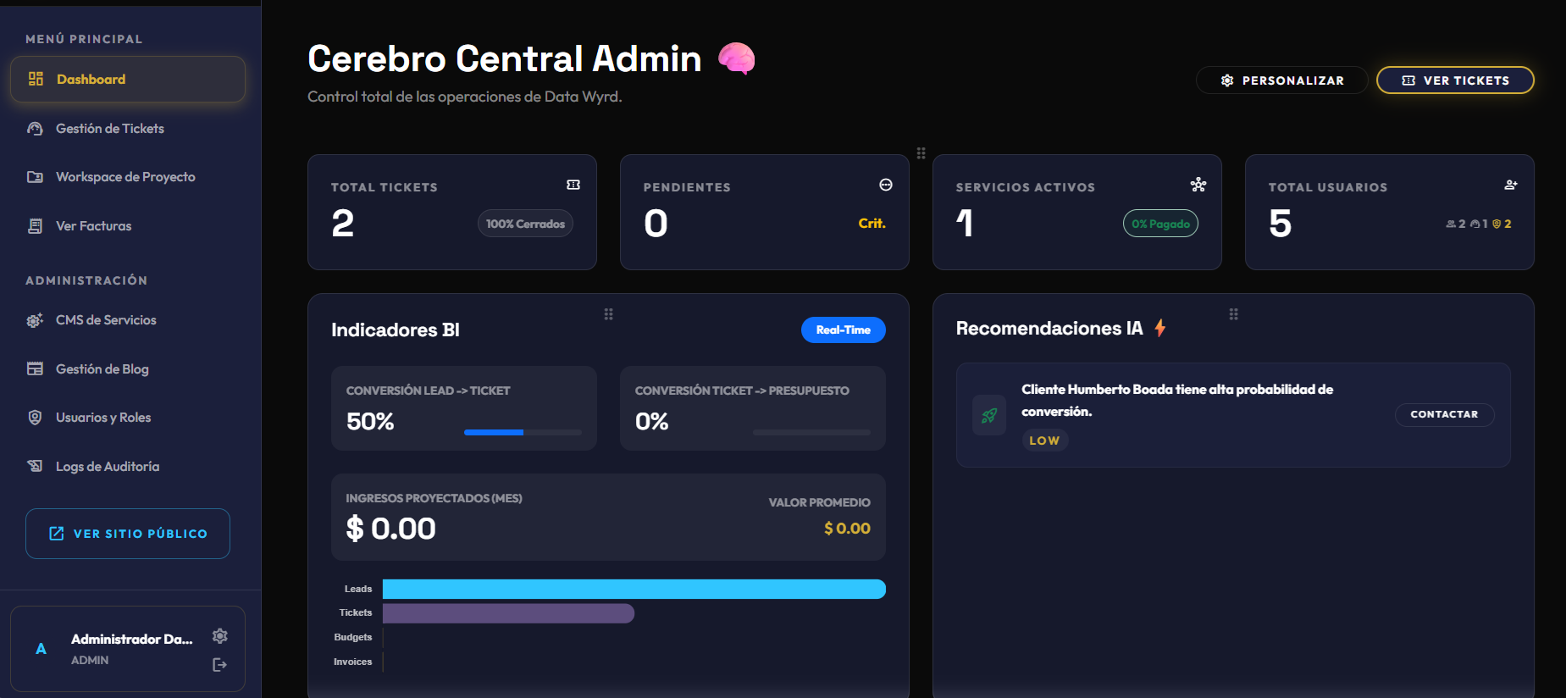Image resolution: width=1566 pixels, height=698 pixels.
Task: Open CMS de Servicios section
Action: pos(106,320)
